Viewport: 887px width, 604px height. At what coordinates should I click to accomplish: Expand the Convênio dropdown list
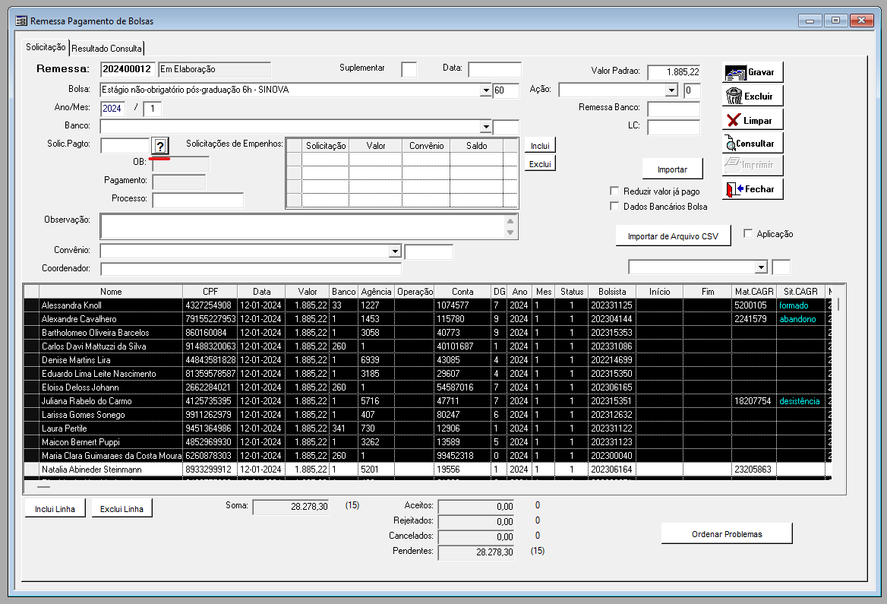tap(395, 251)
